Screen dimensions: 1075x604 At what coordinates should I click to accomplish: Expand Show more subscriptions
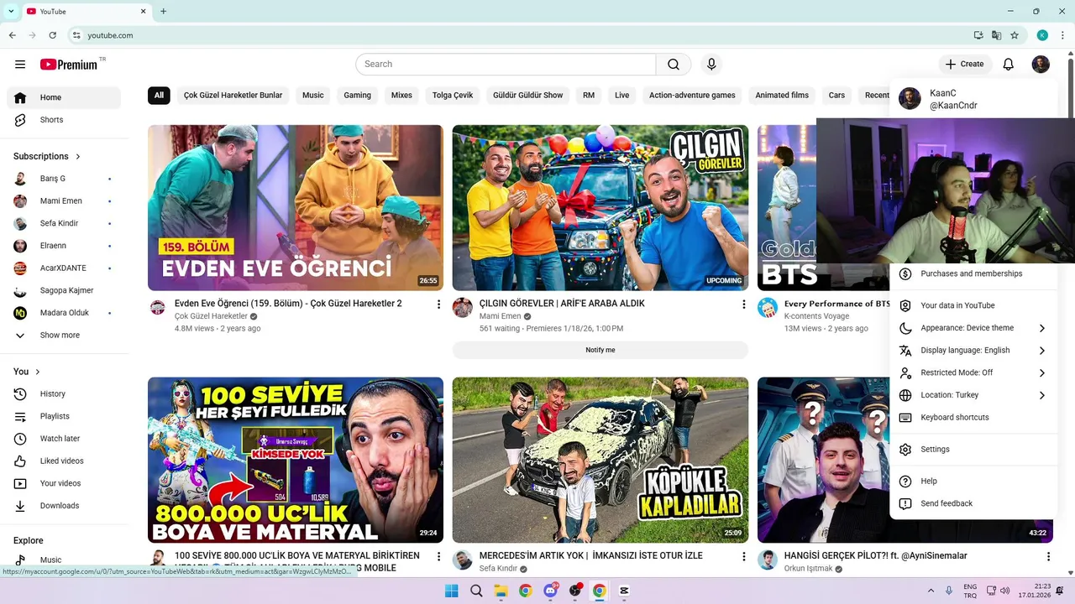click(x=64, y=336)
